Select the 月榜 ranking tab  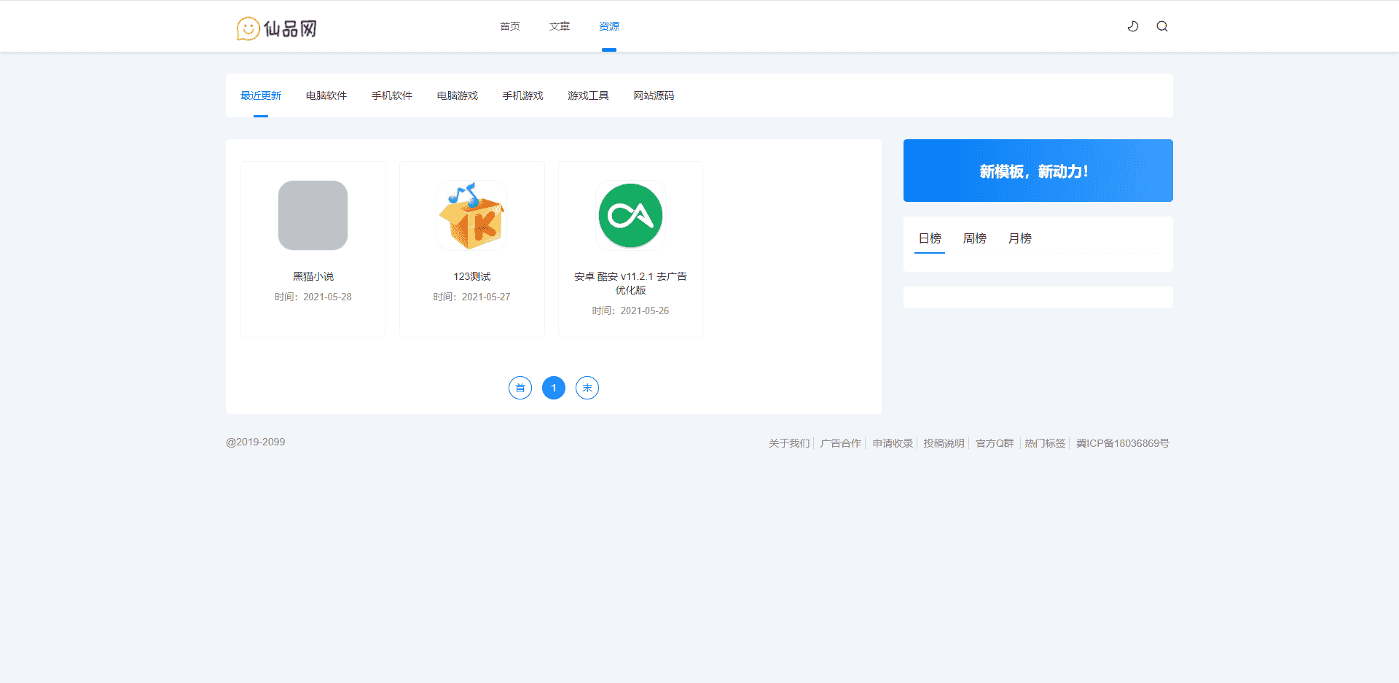tap(1019, 238)
